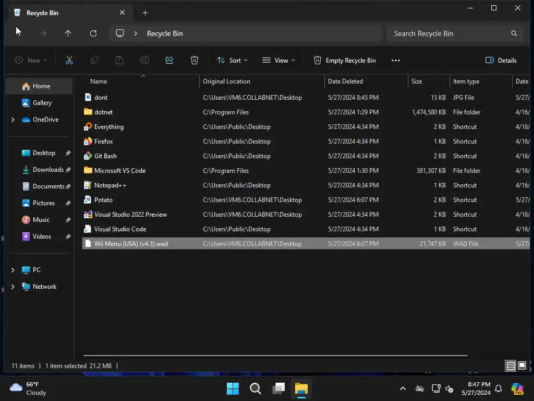534x401 pixels.
Task: Click the horizontal scrollbar of file list
Action: 275,355
